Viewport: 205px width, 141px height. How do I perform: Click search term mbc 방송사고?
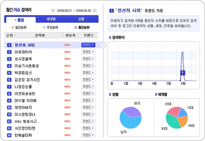click(x=26, y=121)
